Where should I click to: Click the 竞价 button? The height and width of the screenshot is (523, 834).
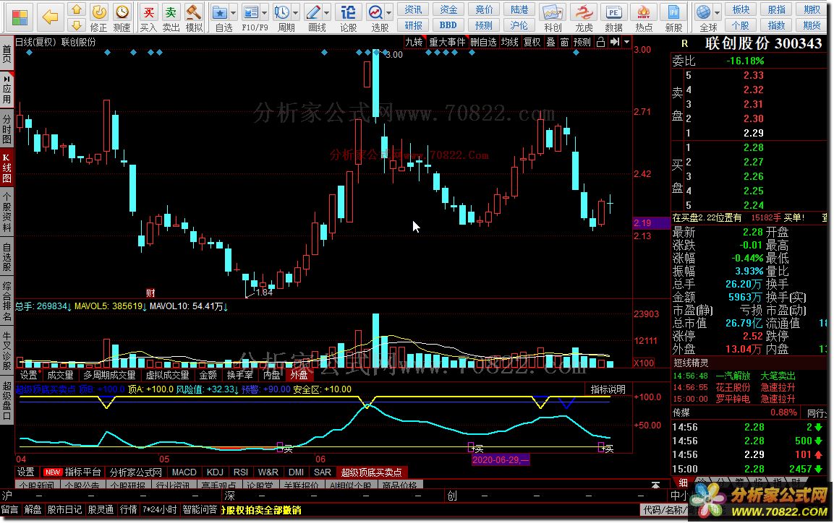click(483, 9)
